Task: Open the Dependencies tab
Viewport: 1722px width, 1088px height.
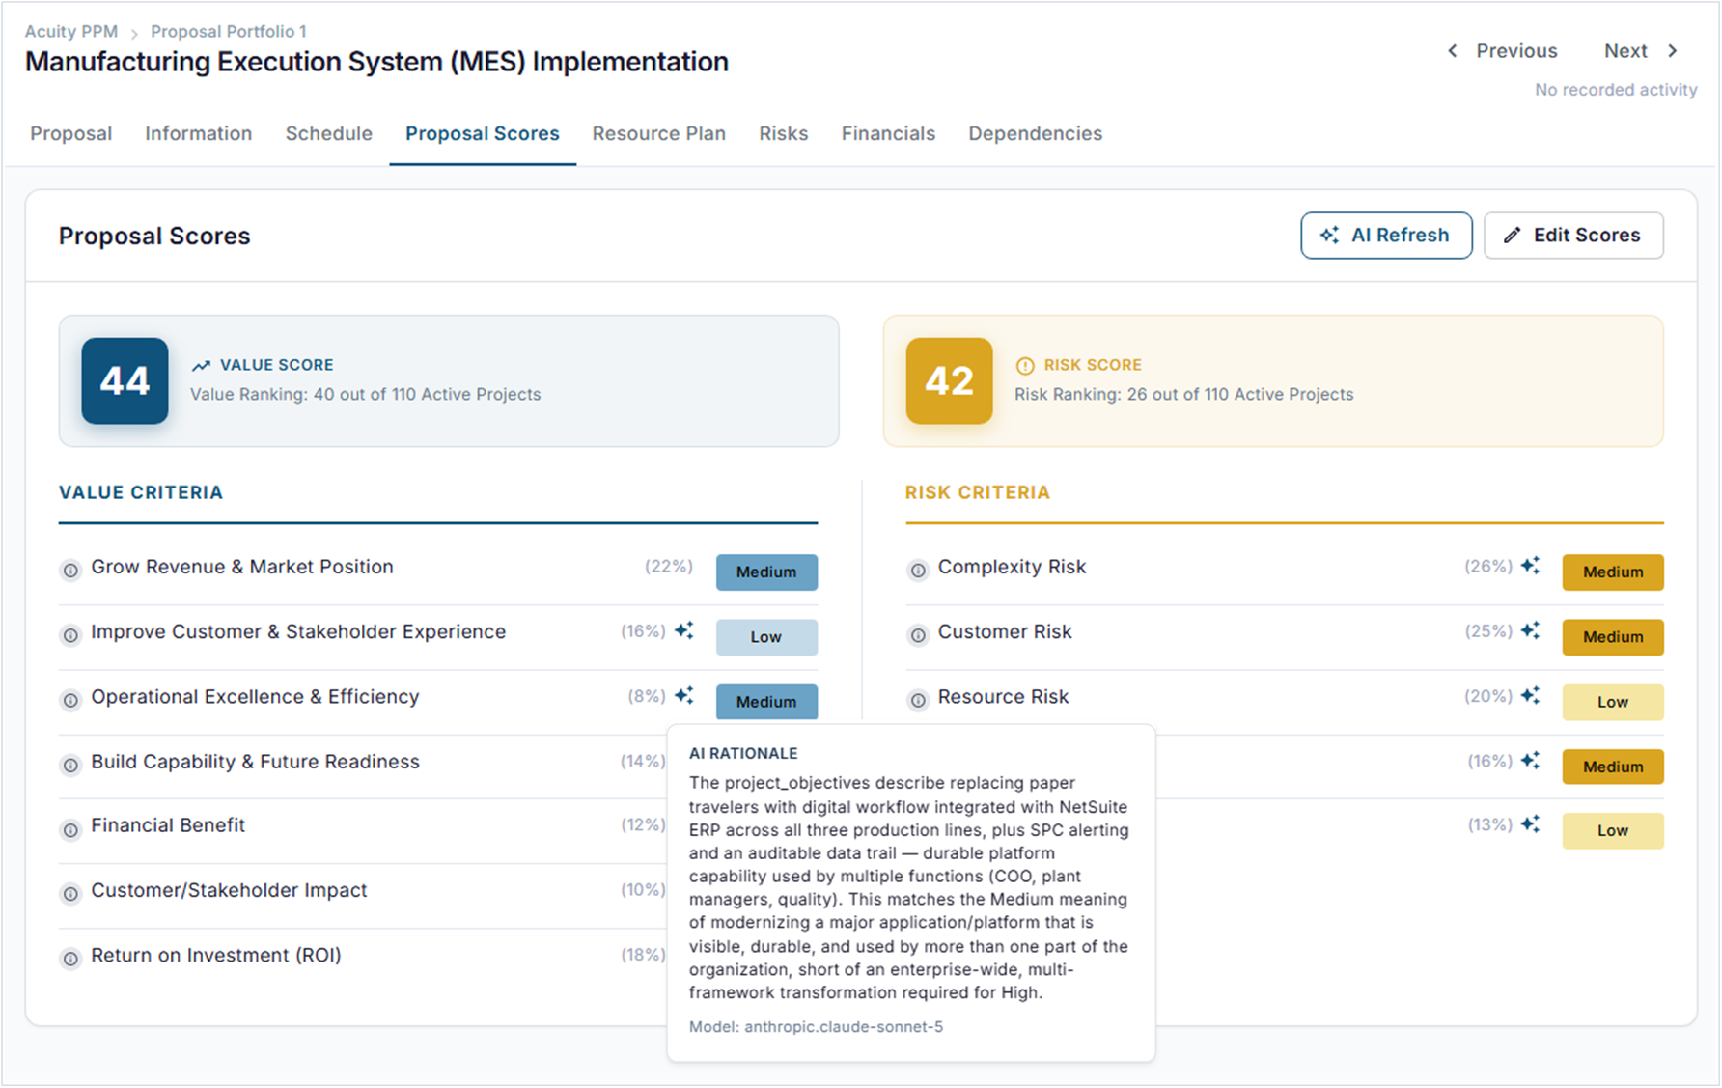Action: 1035,134
